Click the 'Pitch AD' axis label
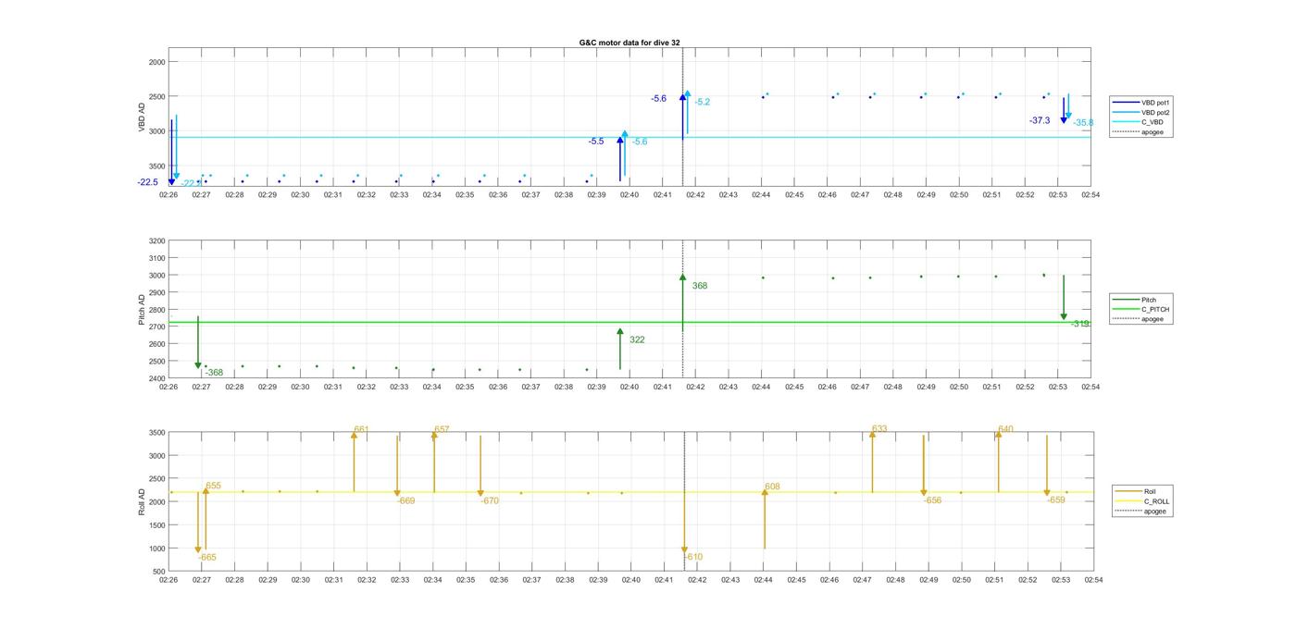 (x=142, y=310)
